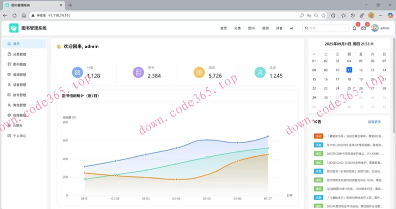Select 角色管理 from the sidebar
Image resolution: width=396 pixels, height=209 pixels.
(x=20, y=105)
